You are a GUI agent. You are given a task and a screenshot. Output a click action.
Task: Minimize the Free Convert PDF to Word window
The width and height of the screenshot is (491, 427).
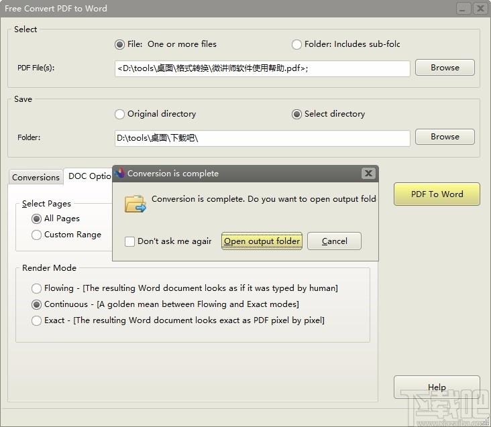coord(463,9)
